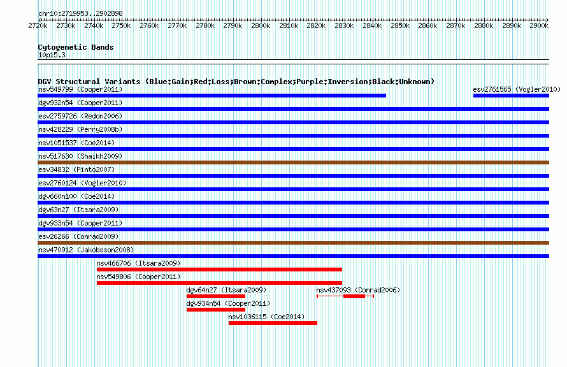This screenshot has width=567, height=367.
Task: Click the dgv933n54 (Cooper2011) label
Action: coord(80,223)
